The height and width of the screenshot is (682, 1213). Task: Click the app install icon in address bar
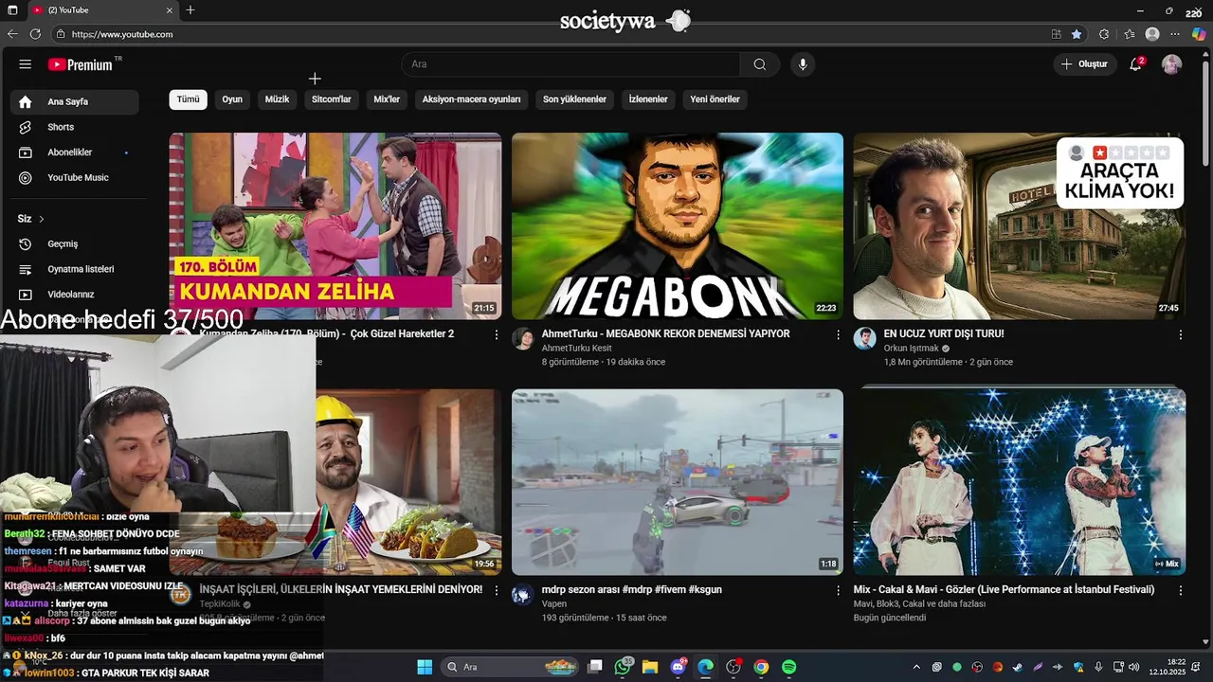[1056, 34]
